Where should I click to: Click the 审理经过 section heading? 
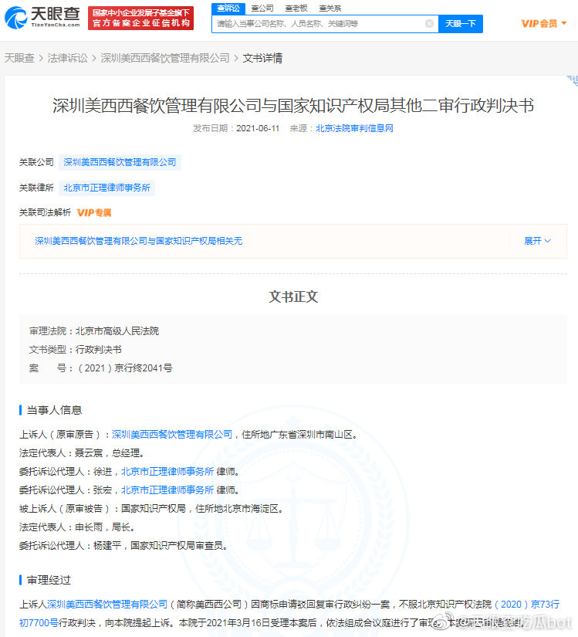coord(49,580)
